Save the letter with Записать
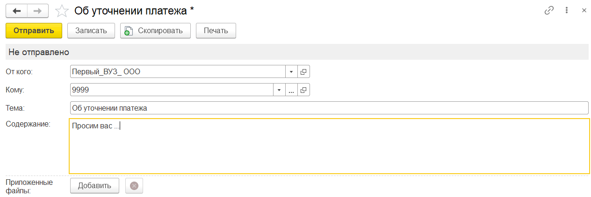 [91, 31]
